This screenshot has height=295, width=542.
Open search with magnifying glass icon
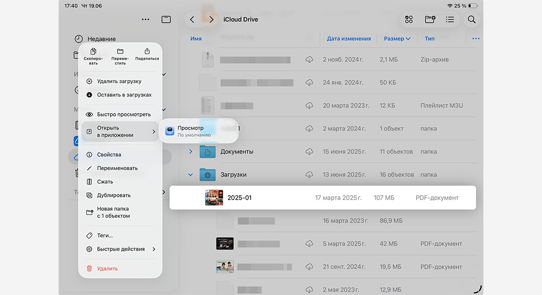coord(471,20)
